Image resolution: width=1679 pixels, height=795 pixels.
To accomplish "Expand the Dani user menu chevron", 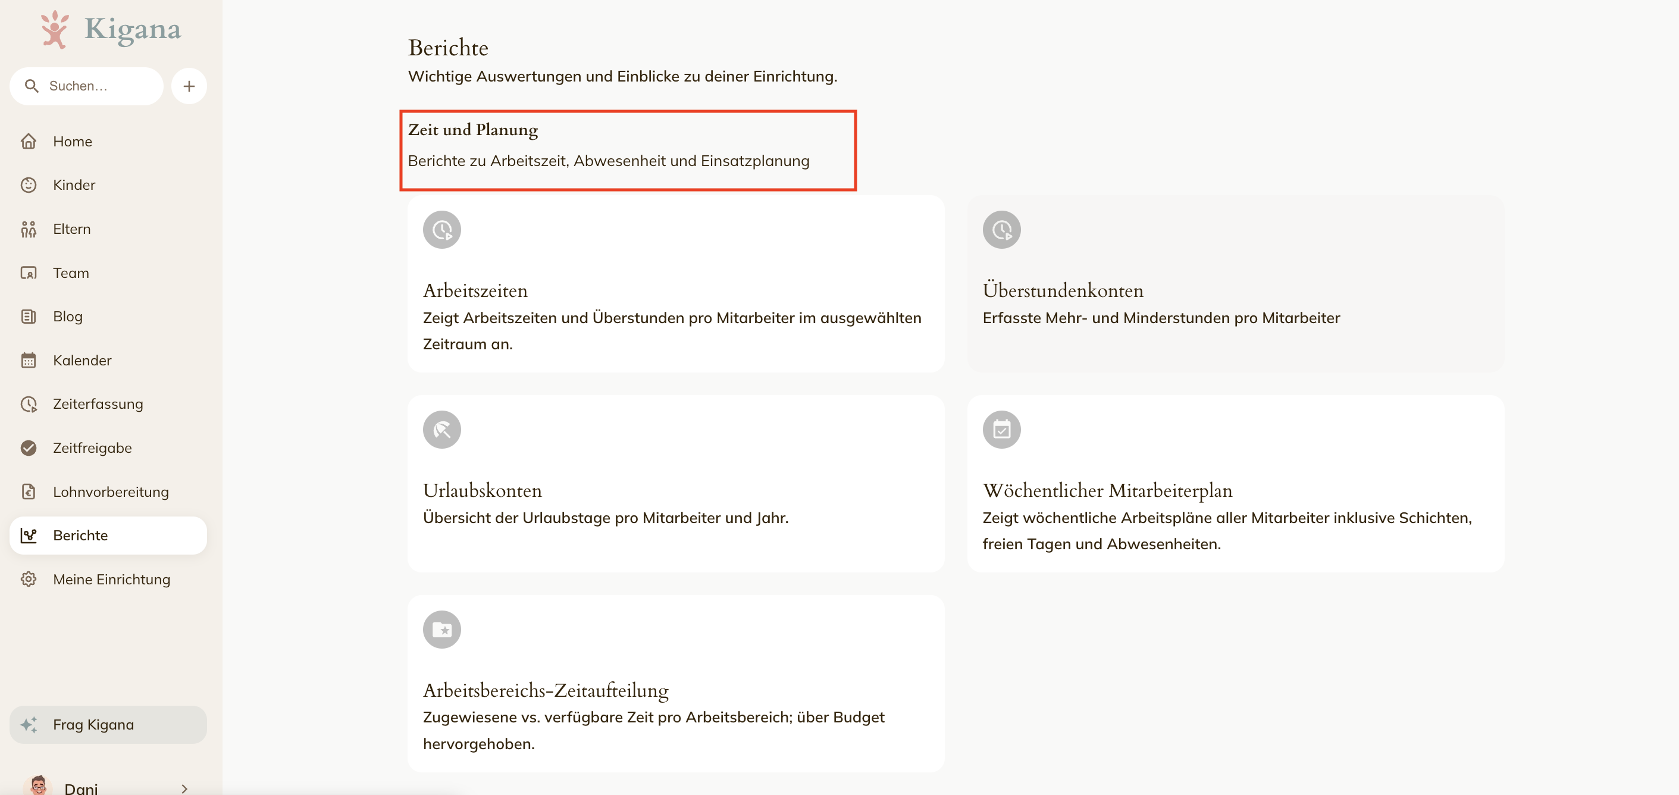I will point(184,788).
